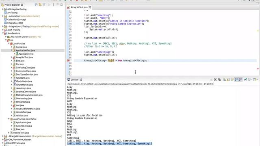The image size is (260, 146).
Task: Collapse the src folder arrow
Action: [6, 40]
